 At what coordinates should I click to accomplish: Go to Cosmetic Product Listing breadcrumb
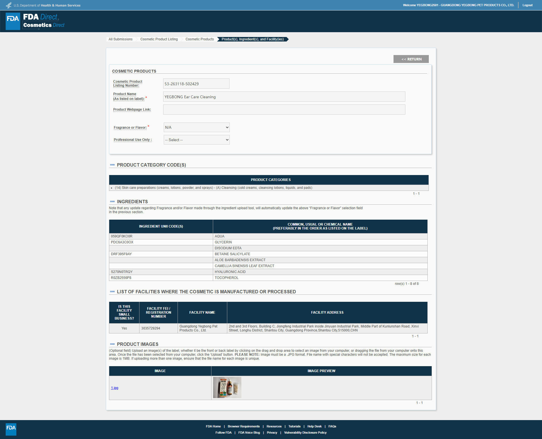pos(159,39)
